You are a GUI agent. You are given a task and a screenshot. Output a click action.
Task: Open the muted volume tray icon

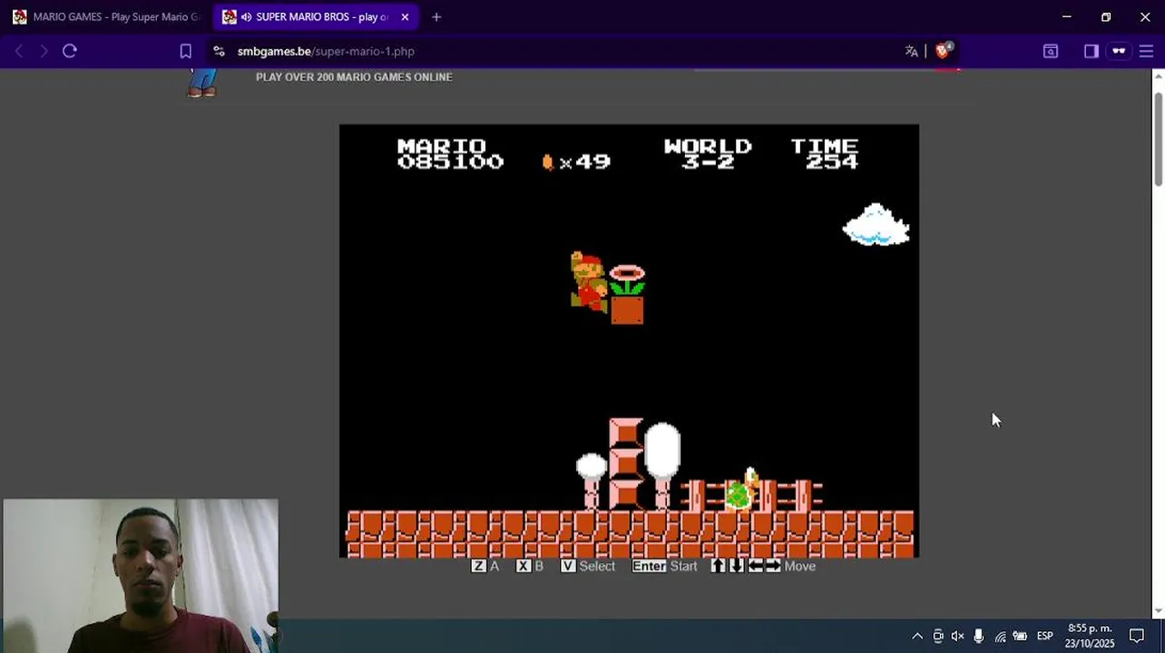[x=957, y=636]
